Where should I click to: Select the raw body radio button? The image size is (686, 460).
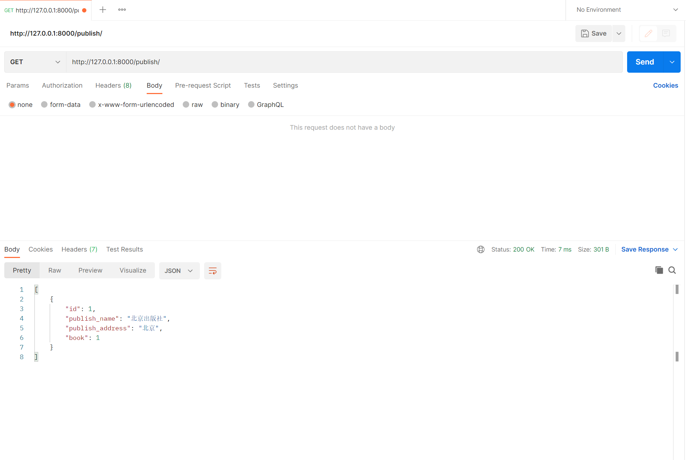186,104
